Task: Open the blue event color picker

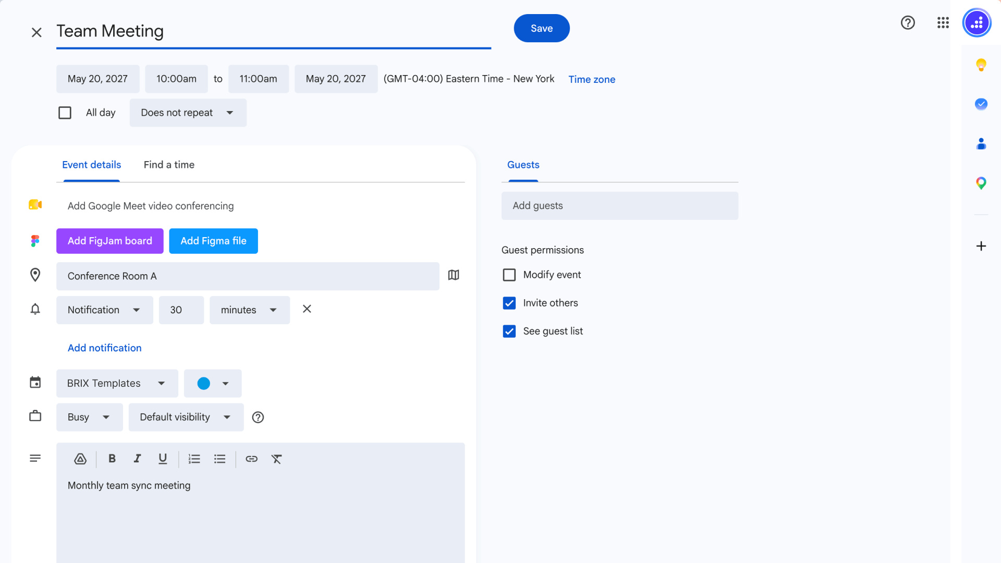Action: (x=212, y=384)
